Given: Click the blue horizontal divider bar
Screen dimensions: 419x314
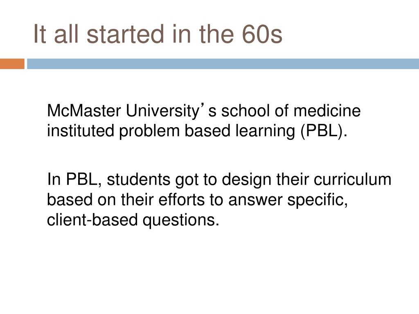Looking at the screenshot, I should (223, 64).
